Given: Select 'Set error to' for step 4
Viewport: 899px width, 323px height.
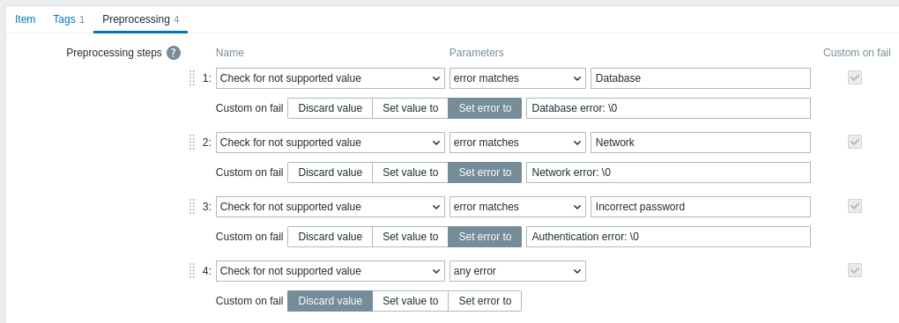Looking at the screenshot, I should click(485, 301).
